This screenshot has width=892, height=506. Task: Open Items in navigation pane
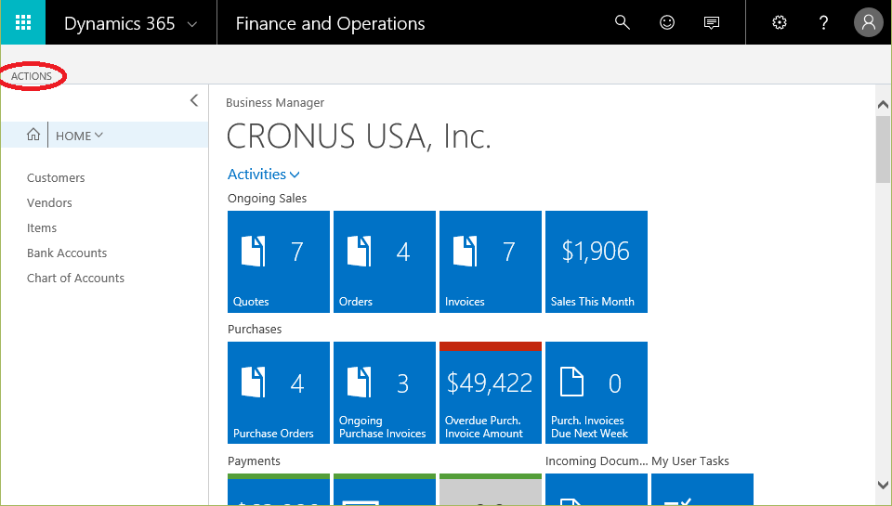[x=42, y=228]
